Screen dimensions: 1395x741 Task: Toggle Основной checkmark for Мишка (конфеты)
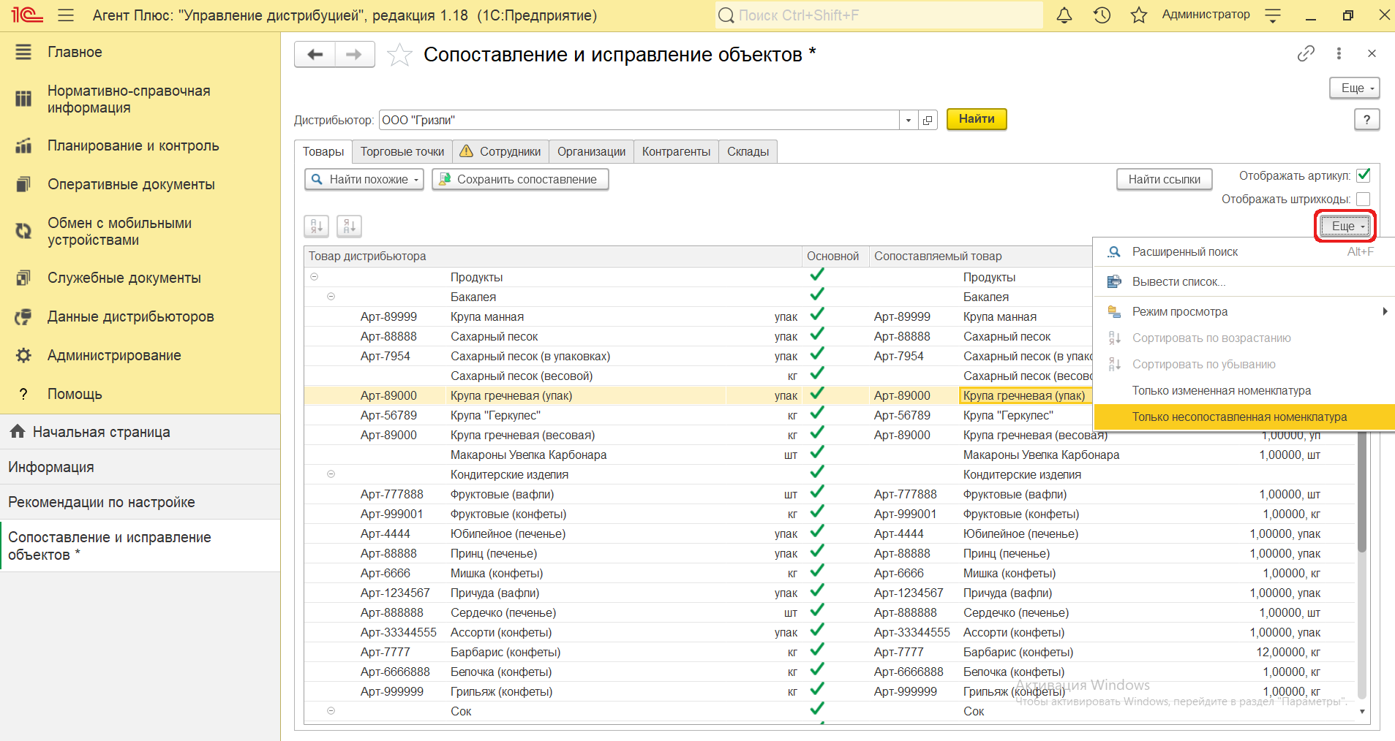[817, 571]
